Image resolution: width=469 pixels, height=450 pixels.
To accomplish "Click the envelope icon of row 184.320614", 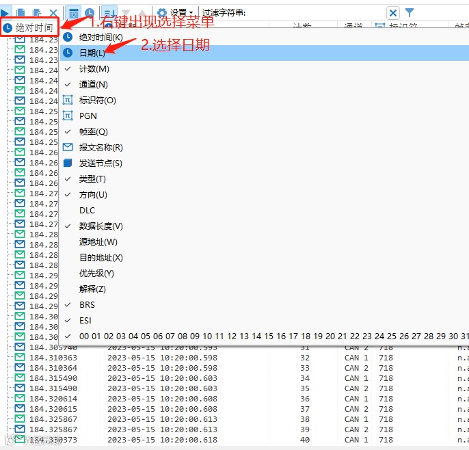I will coord(20,397).
